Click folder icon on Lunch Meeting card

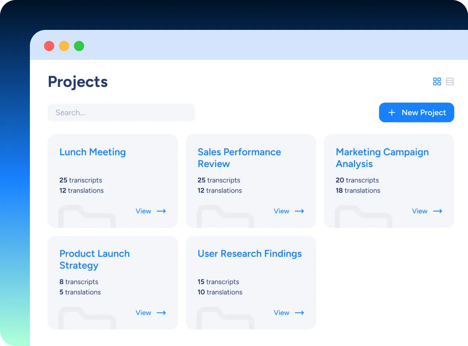(87, 217)
